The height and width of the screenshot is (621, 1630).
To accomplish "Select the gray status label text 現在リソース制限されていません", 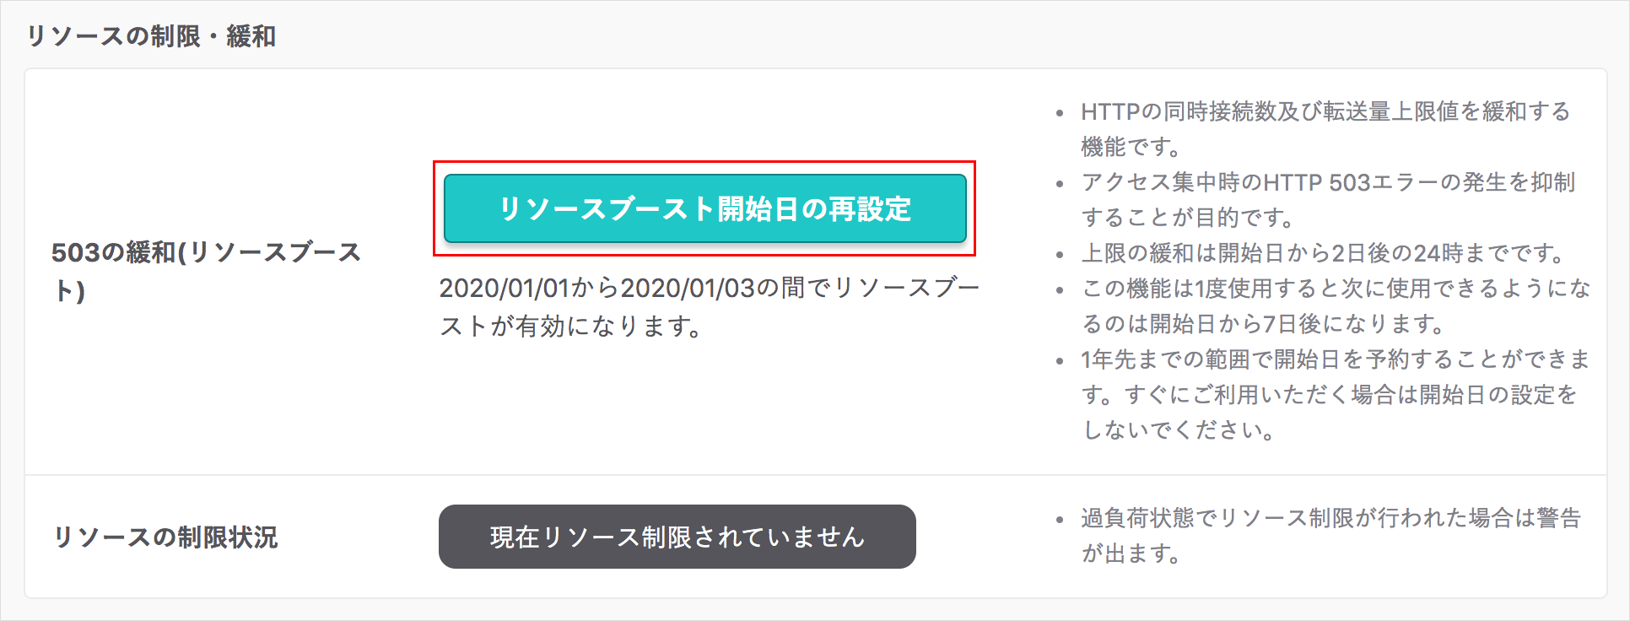I will tap(676, 537).
